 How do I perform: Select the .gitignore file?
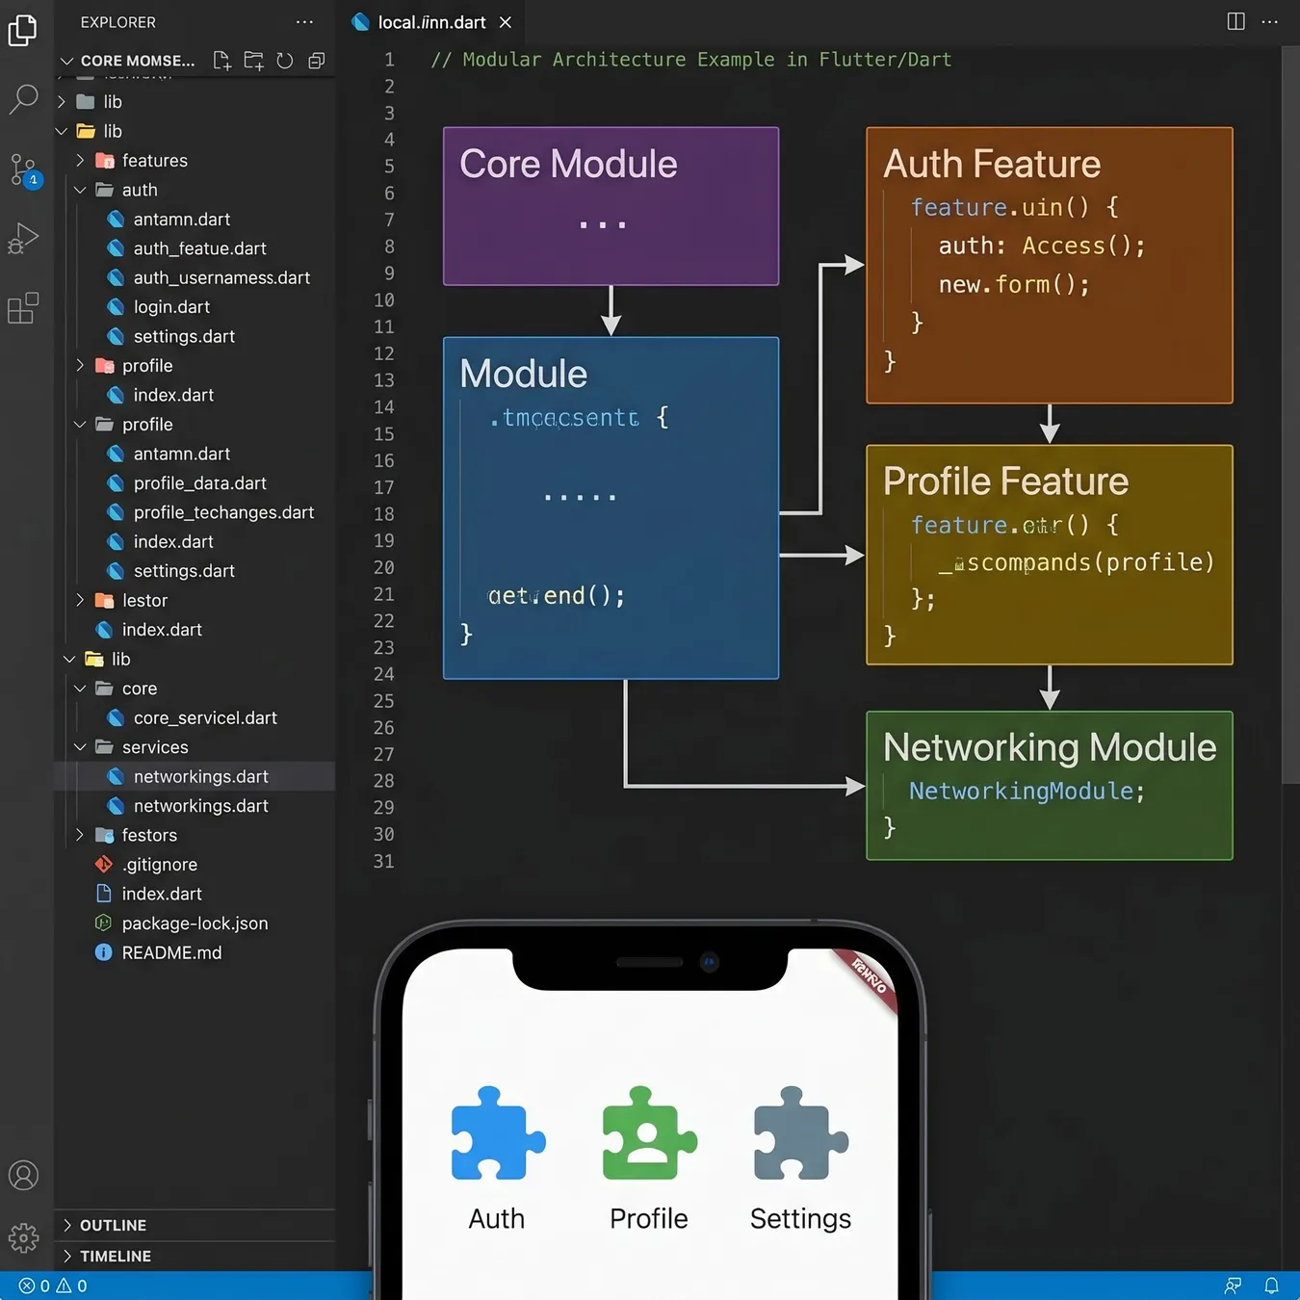(195, 865)
